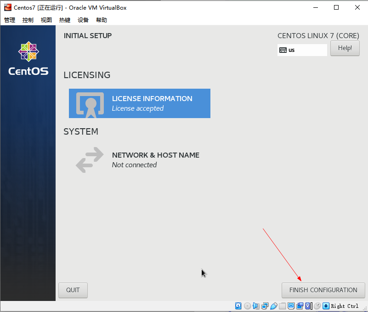
Task: Click the Help! button
Action: click(345, 48)
